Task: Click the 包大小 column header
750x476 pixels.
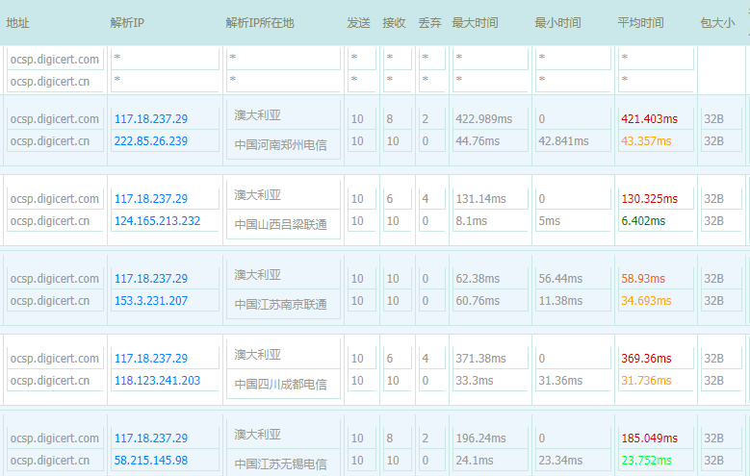Action: pos(717,23)
